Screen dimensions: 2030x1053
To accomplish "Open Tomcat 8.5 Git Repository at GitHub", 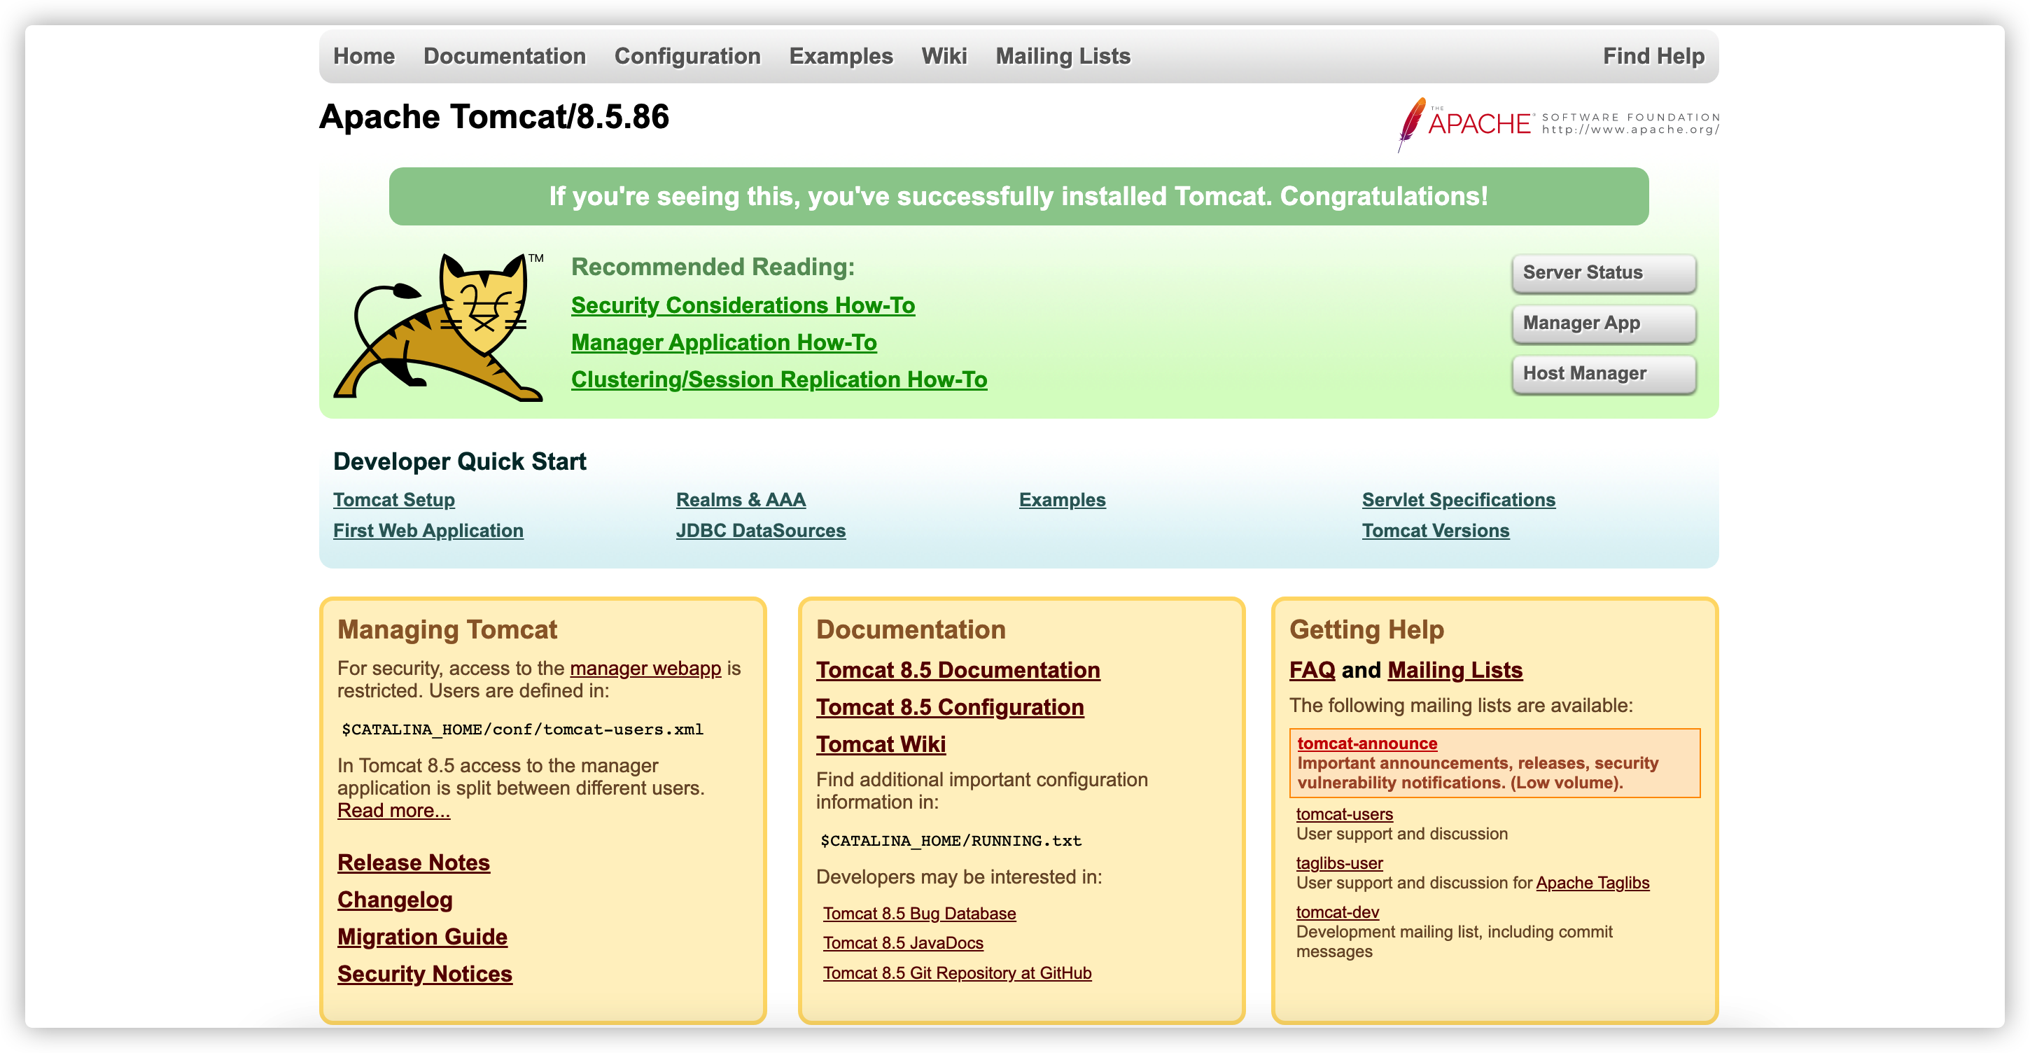I will (957, 972).
